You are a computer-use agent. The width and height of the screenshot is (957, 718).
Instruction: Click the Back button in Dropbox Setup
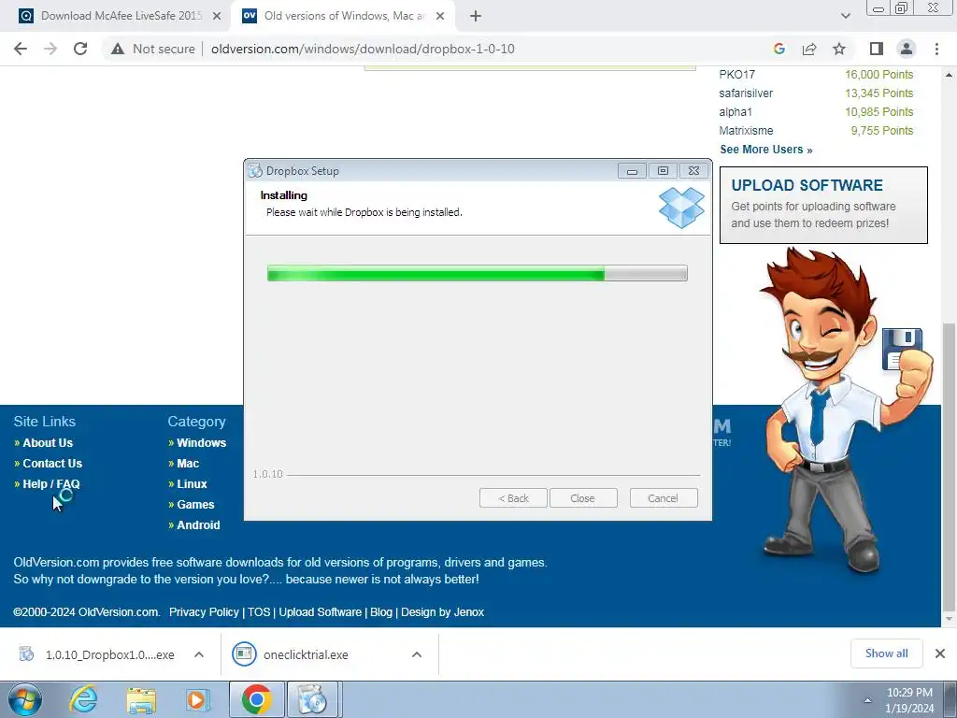[x=513, y=498]
